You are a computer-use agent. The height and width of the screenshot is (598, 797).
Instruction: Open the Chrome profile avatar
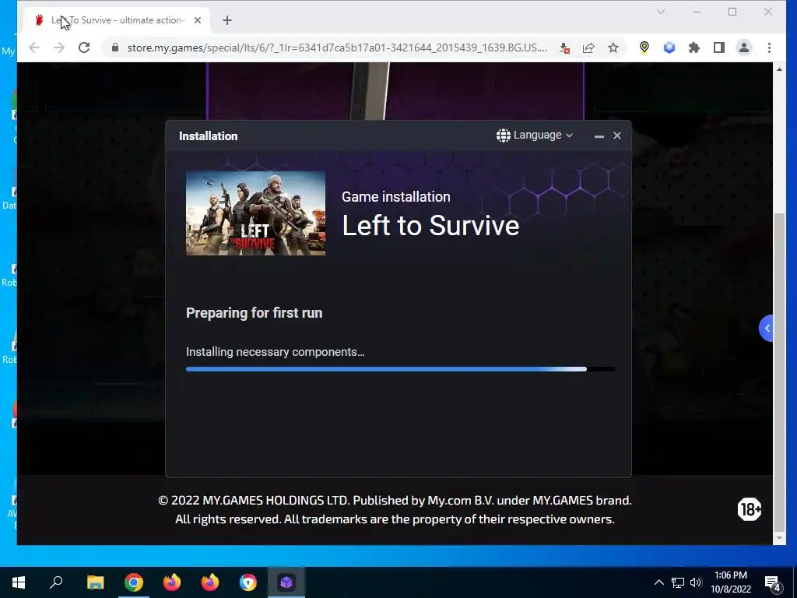(743, 47)
